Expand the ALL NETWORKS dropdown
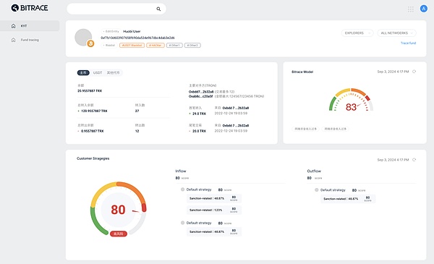This screenshot has height=264, width=434. 396,33
